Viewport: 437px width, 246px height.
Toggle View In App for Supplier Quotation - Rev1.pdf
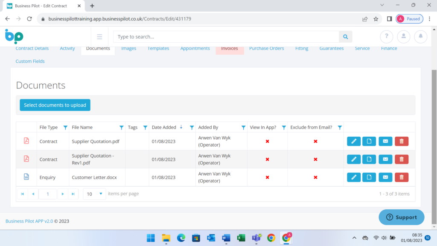pos(267,159)
